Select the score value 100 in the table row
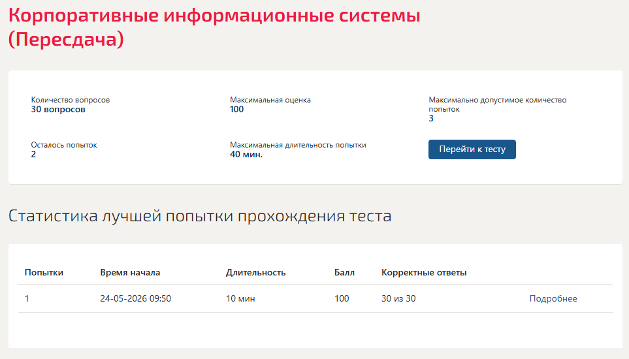This screenshot has width=629, height=359. click(x=342, y=298)
